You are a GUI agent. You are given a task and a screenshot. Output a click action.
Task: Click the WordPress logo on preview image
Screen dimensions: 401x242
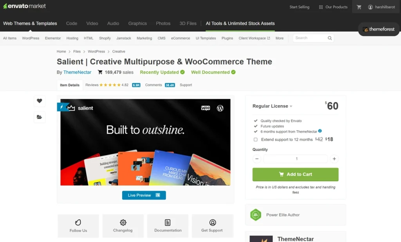tap(220, 108)
